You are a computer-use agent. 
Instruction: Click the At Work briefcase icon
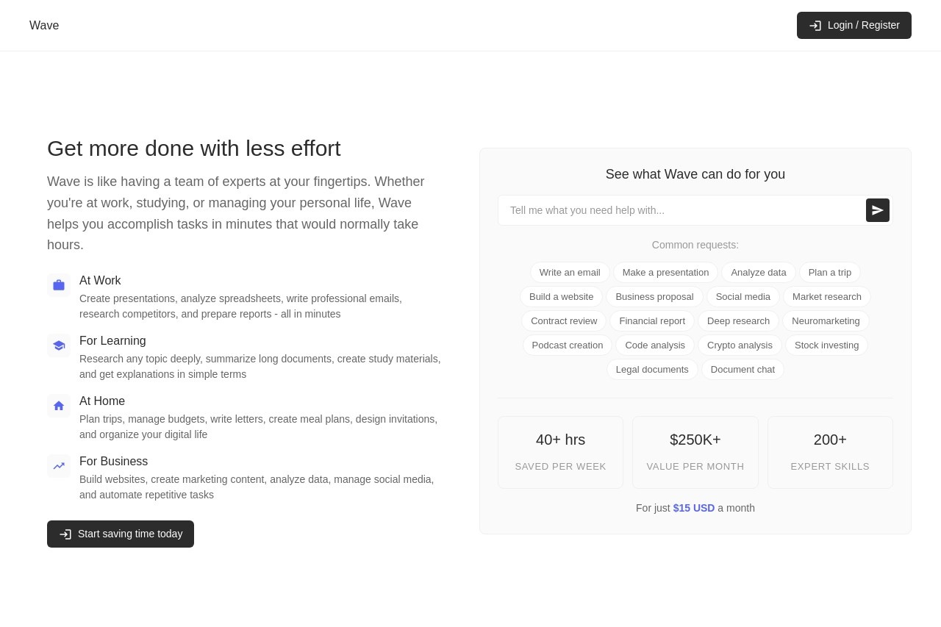pos(59,285)
